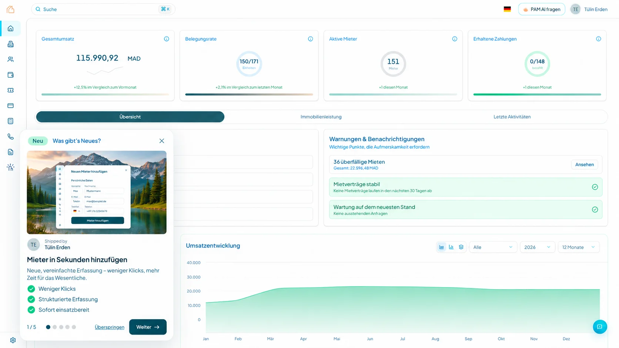Open the 12 Monate period dropdown
The width and height of the screenshot is (619, 348).
578,247
